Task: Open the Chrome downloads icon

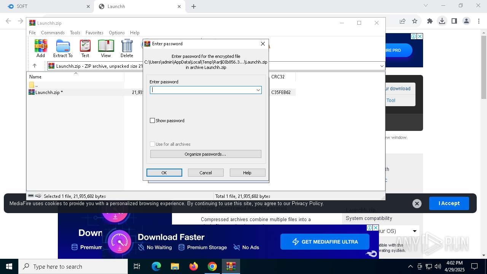Action: 442,21
